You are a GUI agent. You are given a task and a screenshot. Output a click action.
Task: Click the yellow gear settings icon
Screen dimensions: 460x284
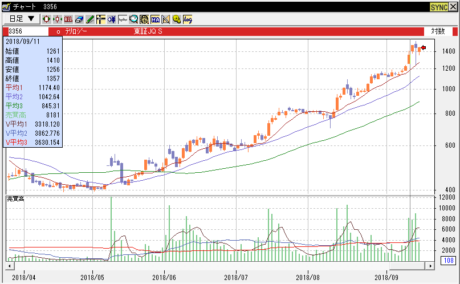coord(177,19)
